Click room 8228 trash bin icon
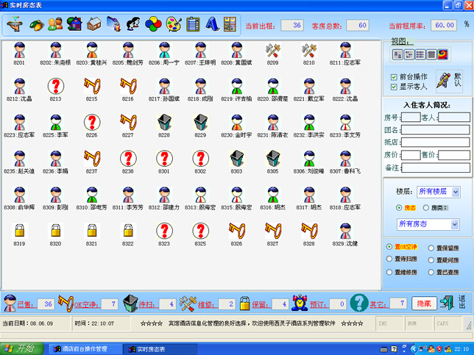 [x=163, y=123]
